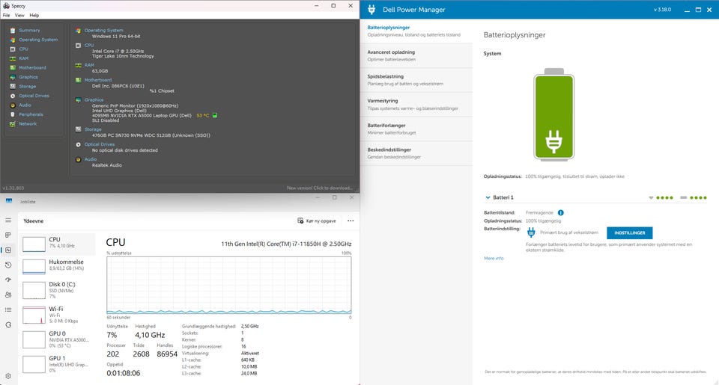This screenshot has width=719, height=385.
Task: Select GPU 0 NVIDIA RTX A5000 item
Action: 58,339
